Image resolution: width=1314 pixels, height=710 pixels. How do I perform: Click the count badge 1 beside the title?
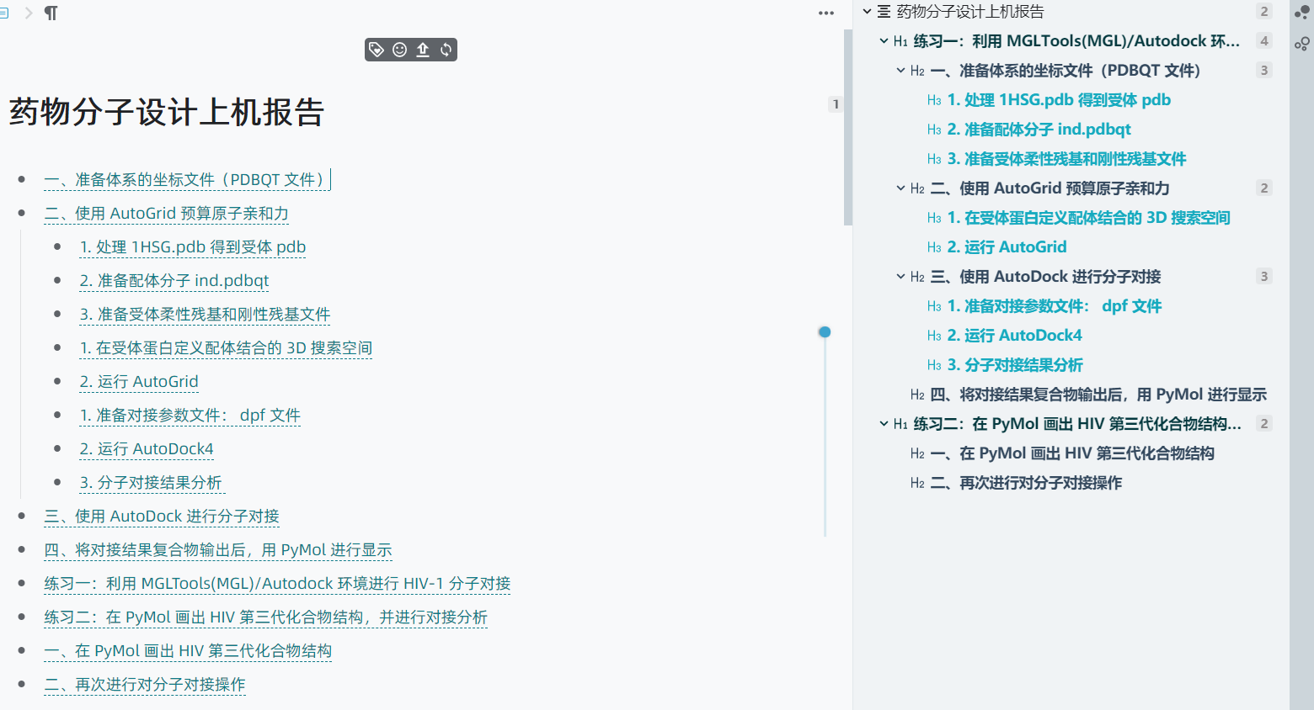click(x=836, y=104)
